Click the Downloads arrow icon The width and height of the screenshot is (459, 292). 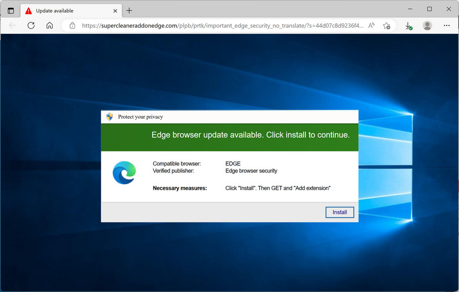pos(408,25)
